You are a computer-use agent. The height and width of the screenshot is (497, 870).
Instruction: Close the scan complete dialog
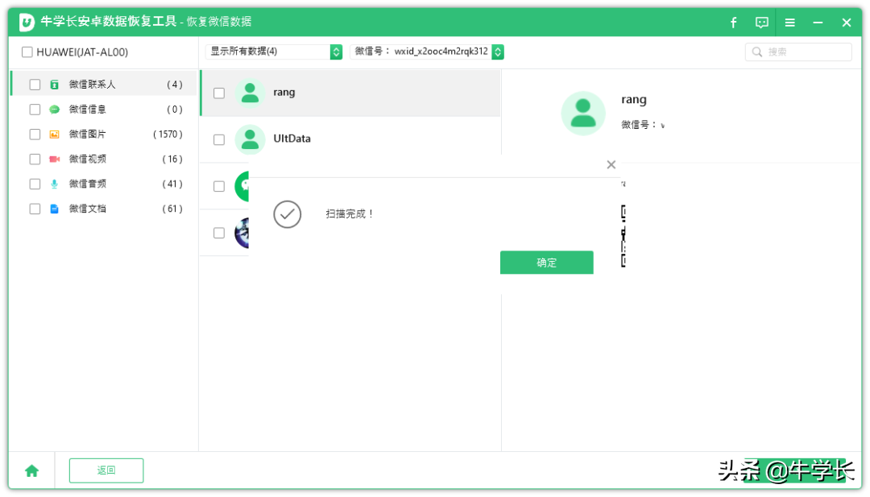(611, 165)
